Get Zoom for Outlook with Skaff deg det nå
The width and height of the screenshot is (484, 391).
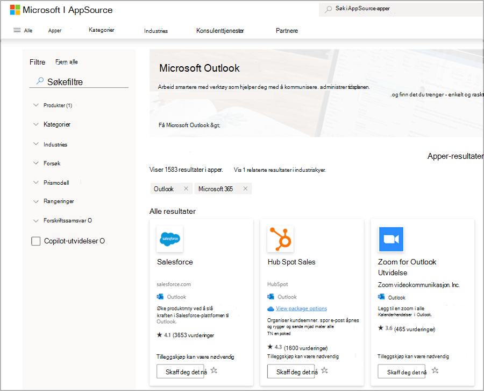click(401, 372)
